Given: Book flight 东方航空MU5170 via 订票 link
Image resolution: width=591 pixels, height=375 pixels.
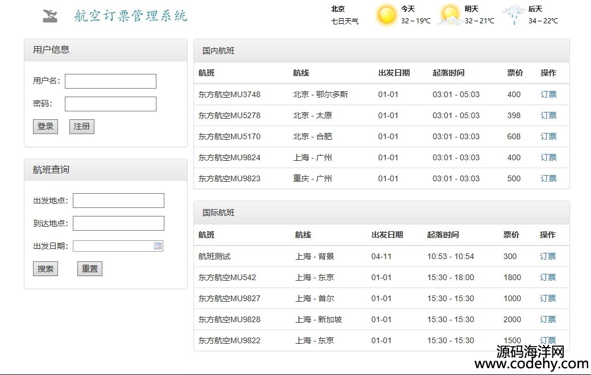Looking at the screenshot, I should click(548, 137).
